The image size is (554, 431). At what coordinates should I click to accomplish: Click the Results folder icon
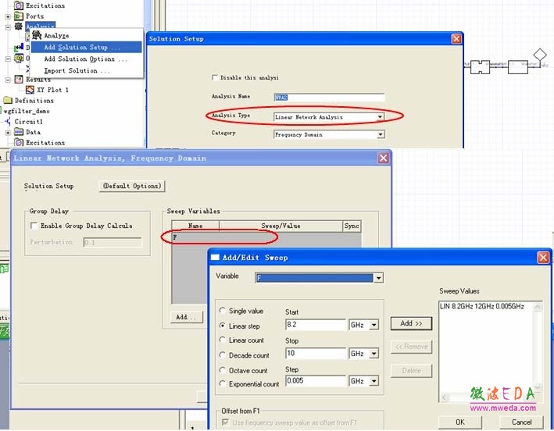click(x=19, y=80)
